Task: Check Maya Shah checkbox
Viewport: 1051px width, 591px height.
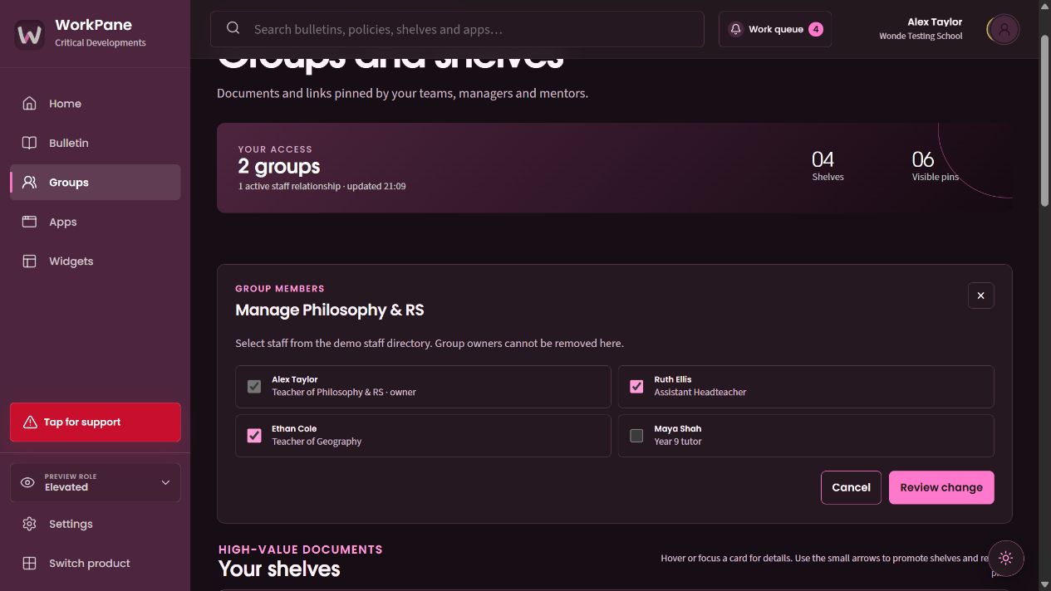Action: 636,435
